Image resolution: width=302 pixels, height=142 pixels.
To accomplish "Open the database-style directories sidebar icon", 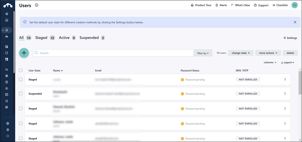I will coord(7,47).
